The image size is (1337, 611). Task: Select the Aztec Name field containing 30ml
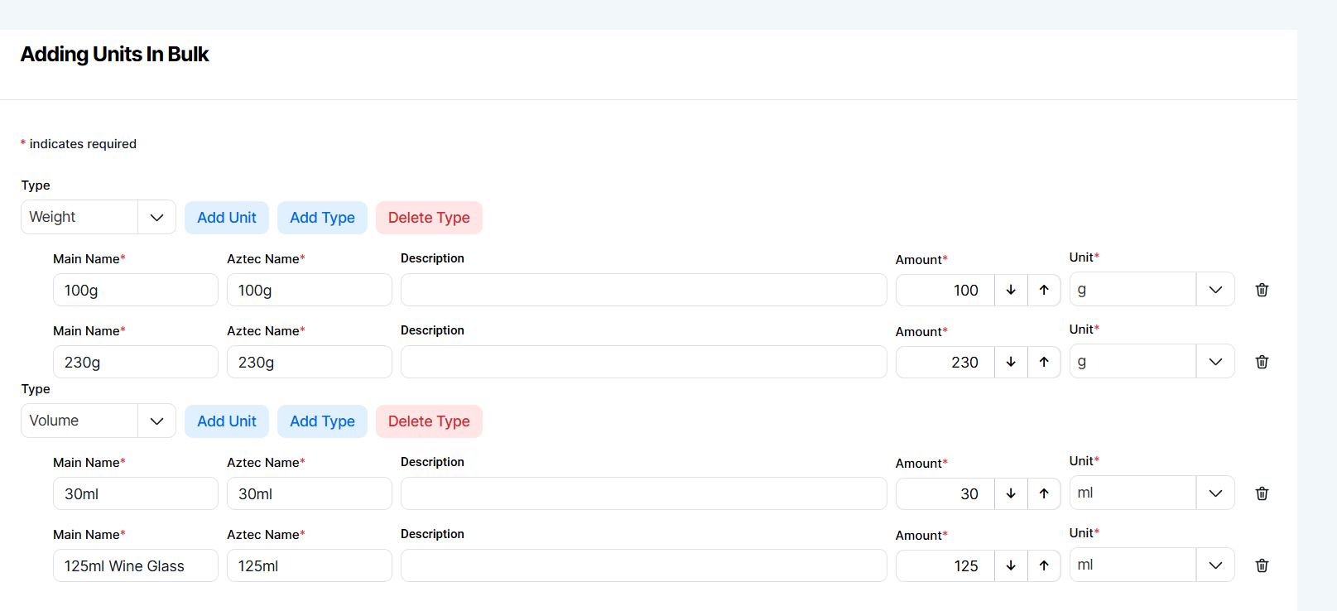[x=309, y=493]
